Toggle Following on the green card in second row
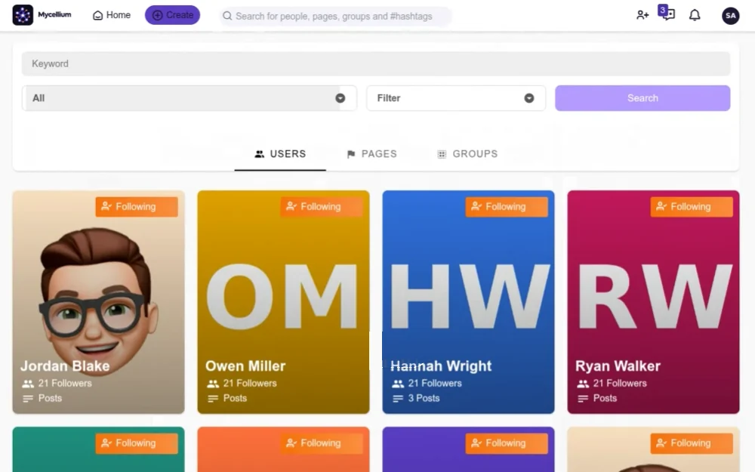Image resolution: width=755 pixels, height=472 pixels. point(137,443)
